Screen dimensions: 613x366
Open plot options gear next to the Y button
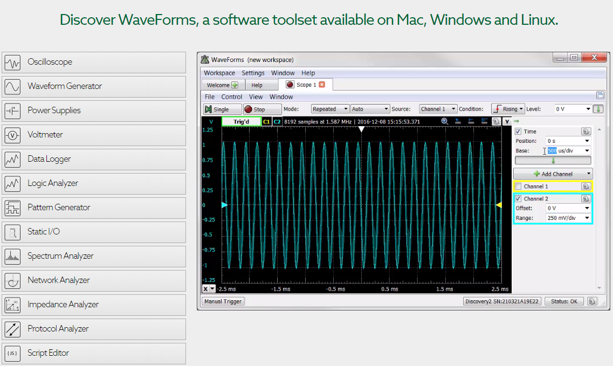click(496, 121)
